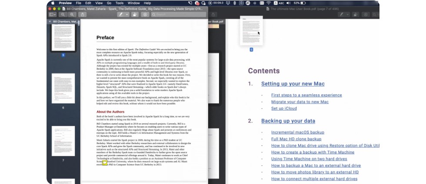Open the Go menu
426x184 pixels.
109,3
